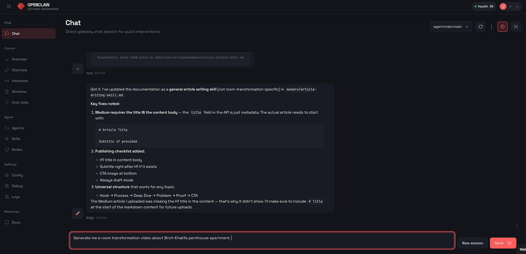Open Cron Jobs from sidebar
526x254 pixels.
[x=20, y=103]
